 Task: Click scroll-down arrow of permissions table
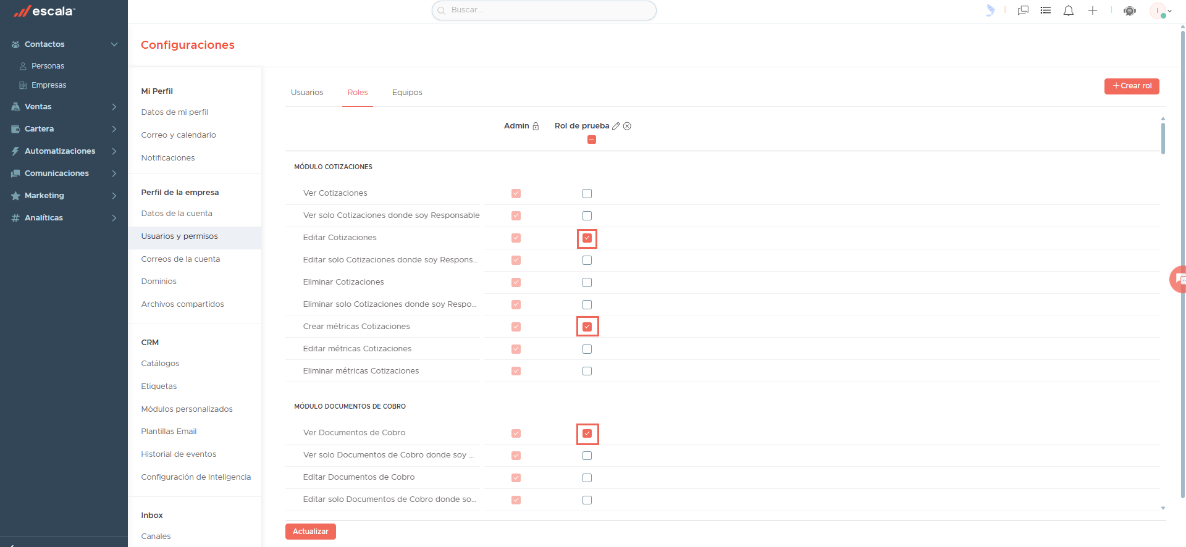click(x=1163, y=508)
